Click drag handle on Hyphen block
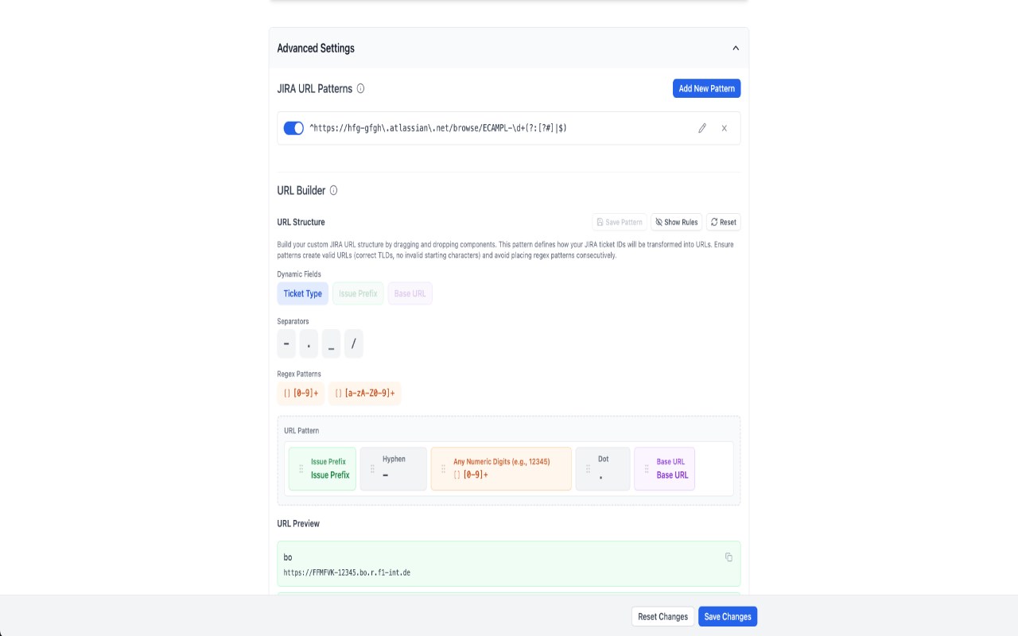The image size is (1018, 636). tap(372, 469)
